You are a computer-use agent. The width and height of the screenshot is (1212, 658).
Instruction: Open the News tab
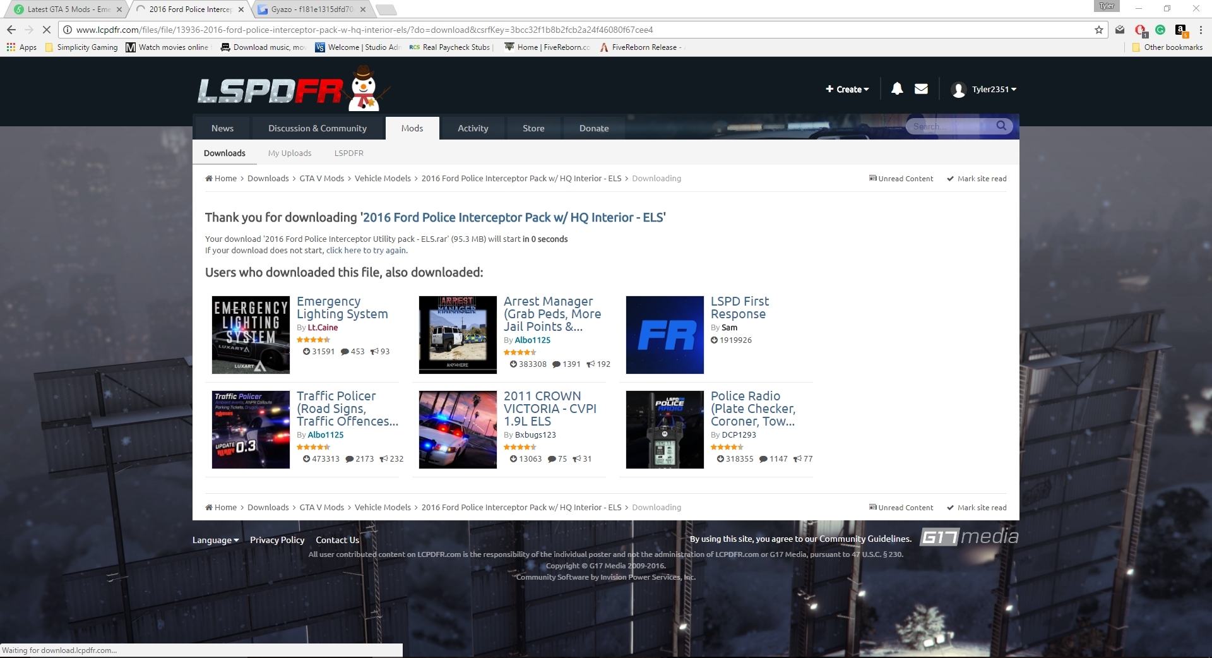click(x=222, y=128)
